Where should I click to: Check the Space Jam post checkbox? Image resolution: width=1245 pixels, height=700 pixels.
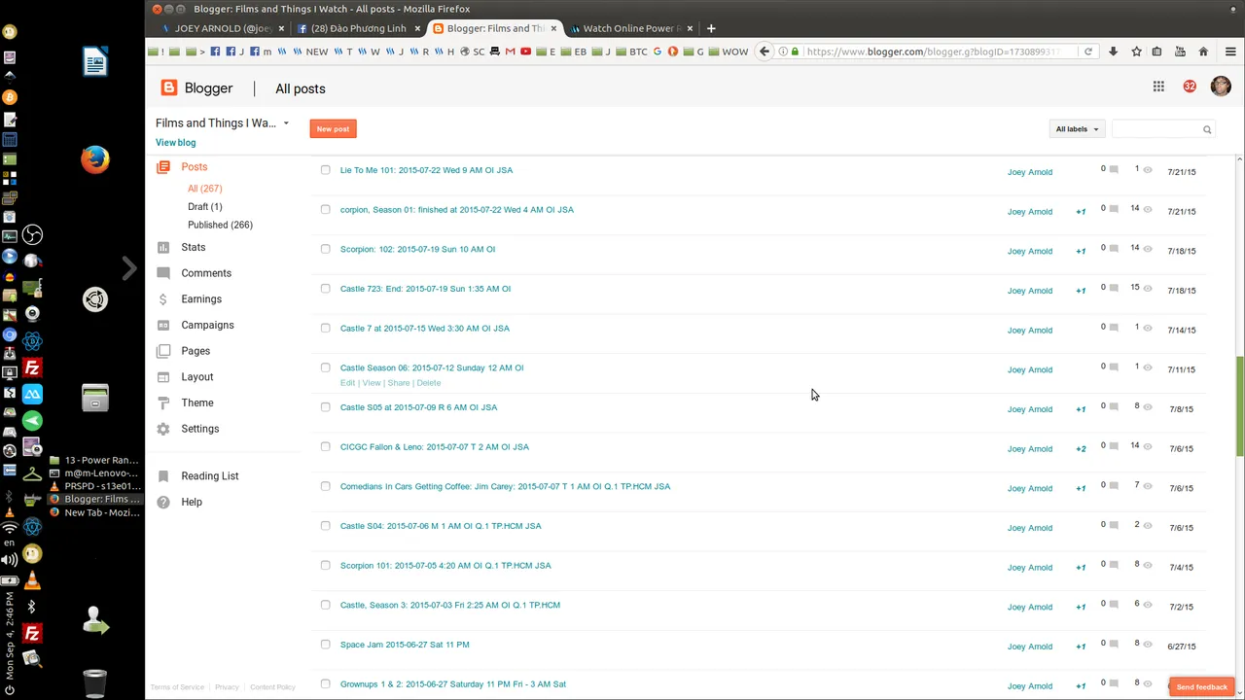coord(326,645)
